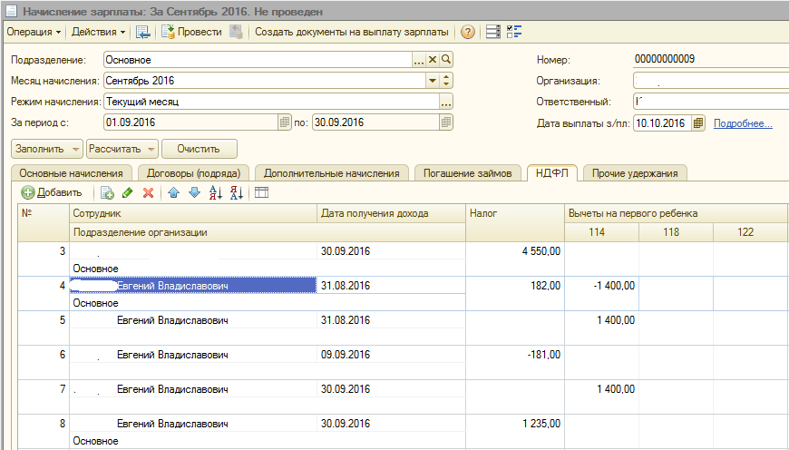Sort table rows in descending order
Screen dimensions: 789x450
[237, 192]
